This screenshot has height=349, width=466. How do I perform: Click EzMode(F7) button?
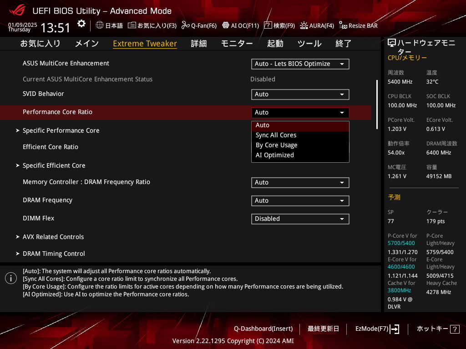click(x=377, y=329)
